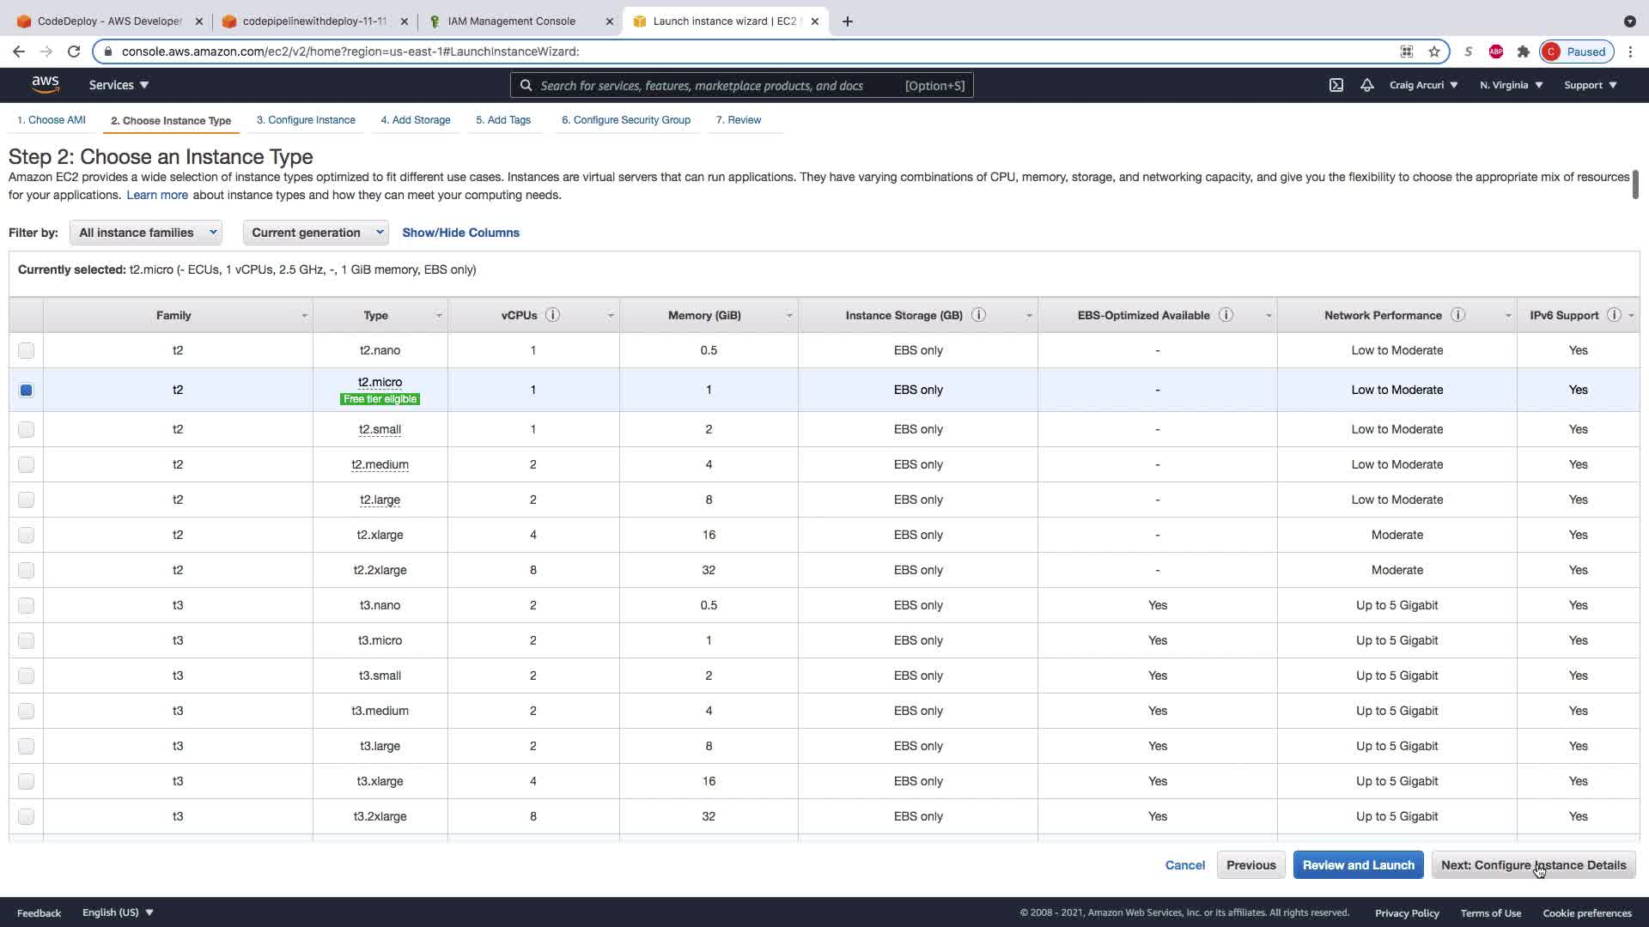Bookmark page with the star icon

(1434, 51)
